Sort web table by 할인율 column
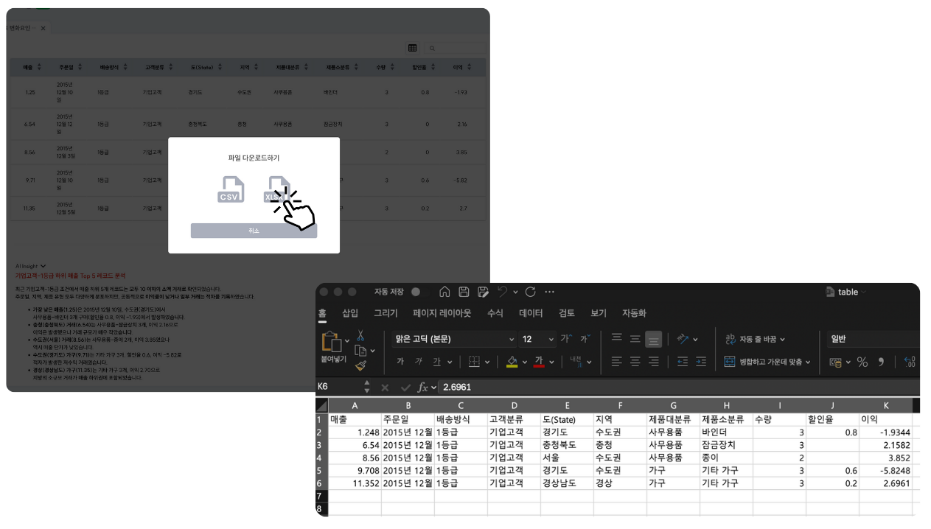This screenshot has width=931, height=529. coord(433,67)
